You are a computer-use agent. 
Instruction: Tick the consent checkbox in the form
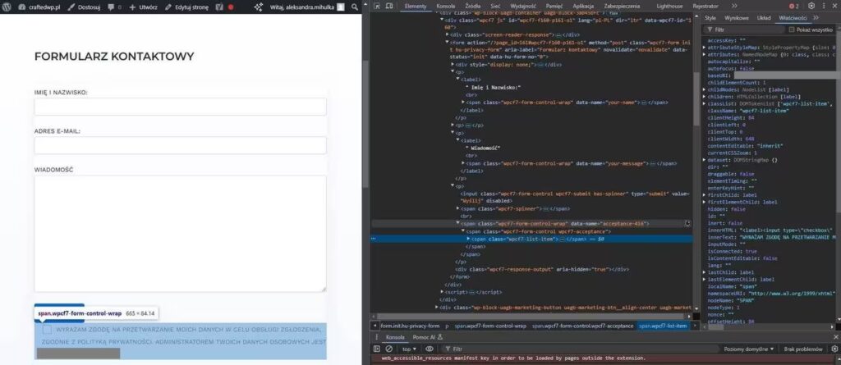click(x=47, y=330)
